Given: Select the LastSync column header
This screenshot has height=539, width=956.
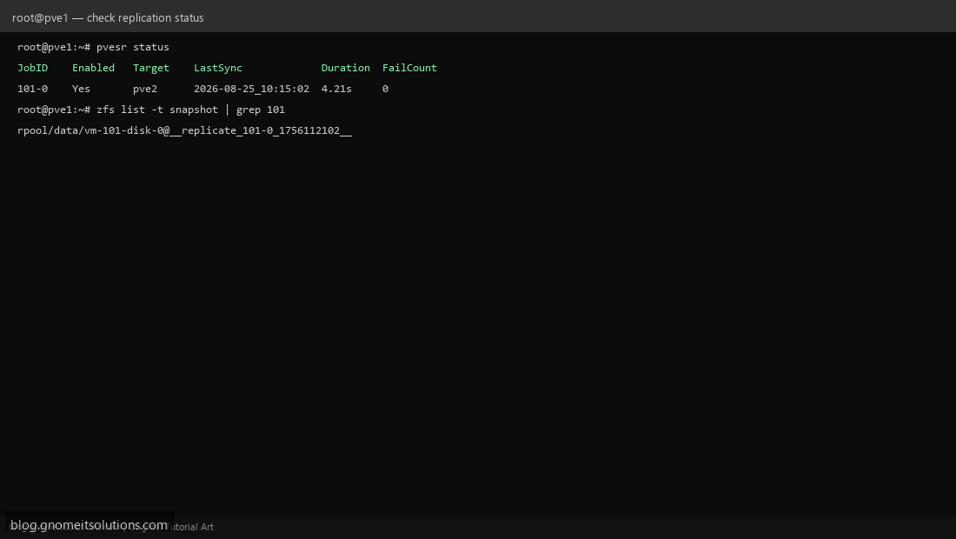Looking at the screenshot, I should tap(217, 68).
